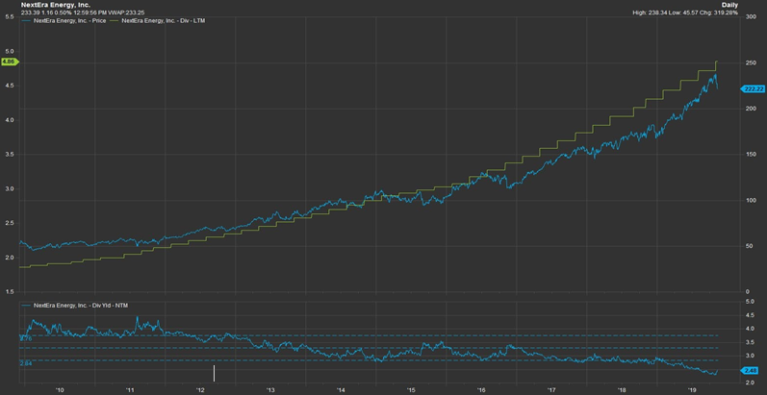Click the 3.76 dashed-line yield label

pyautogui.click(x=27, y=338)
